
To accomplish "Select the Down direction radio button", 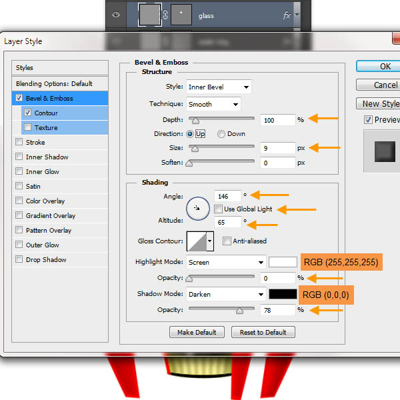I will coord(221,134).
